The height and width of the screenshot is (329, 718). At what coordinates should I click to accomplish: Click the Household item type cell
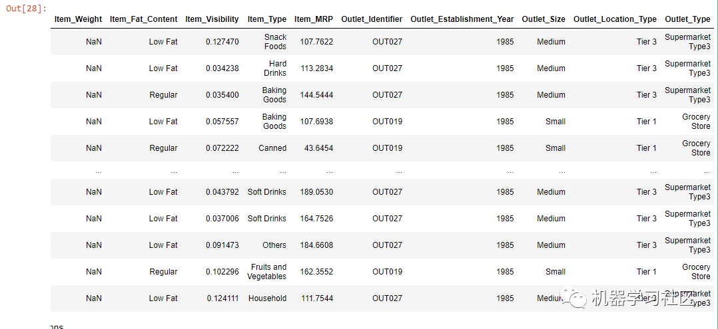pos(268,298)
